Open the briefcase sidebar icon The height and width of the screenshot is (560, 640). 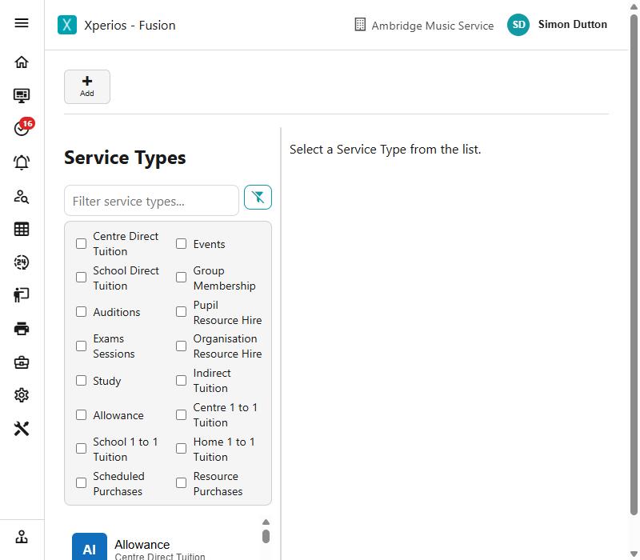click(22, 362)
